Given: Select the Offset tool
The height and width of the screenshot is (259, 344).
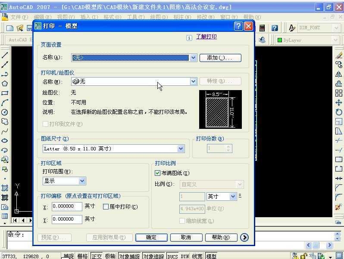Looking at the screenshot, I should tap(339, 84).
